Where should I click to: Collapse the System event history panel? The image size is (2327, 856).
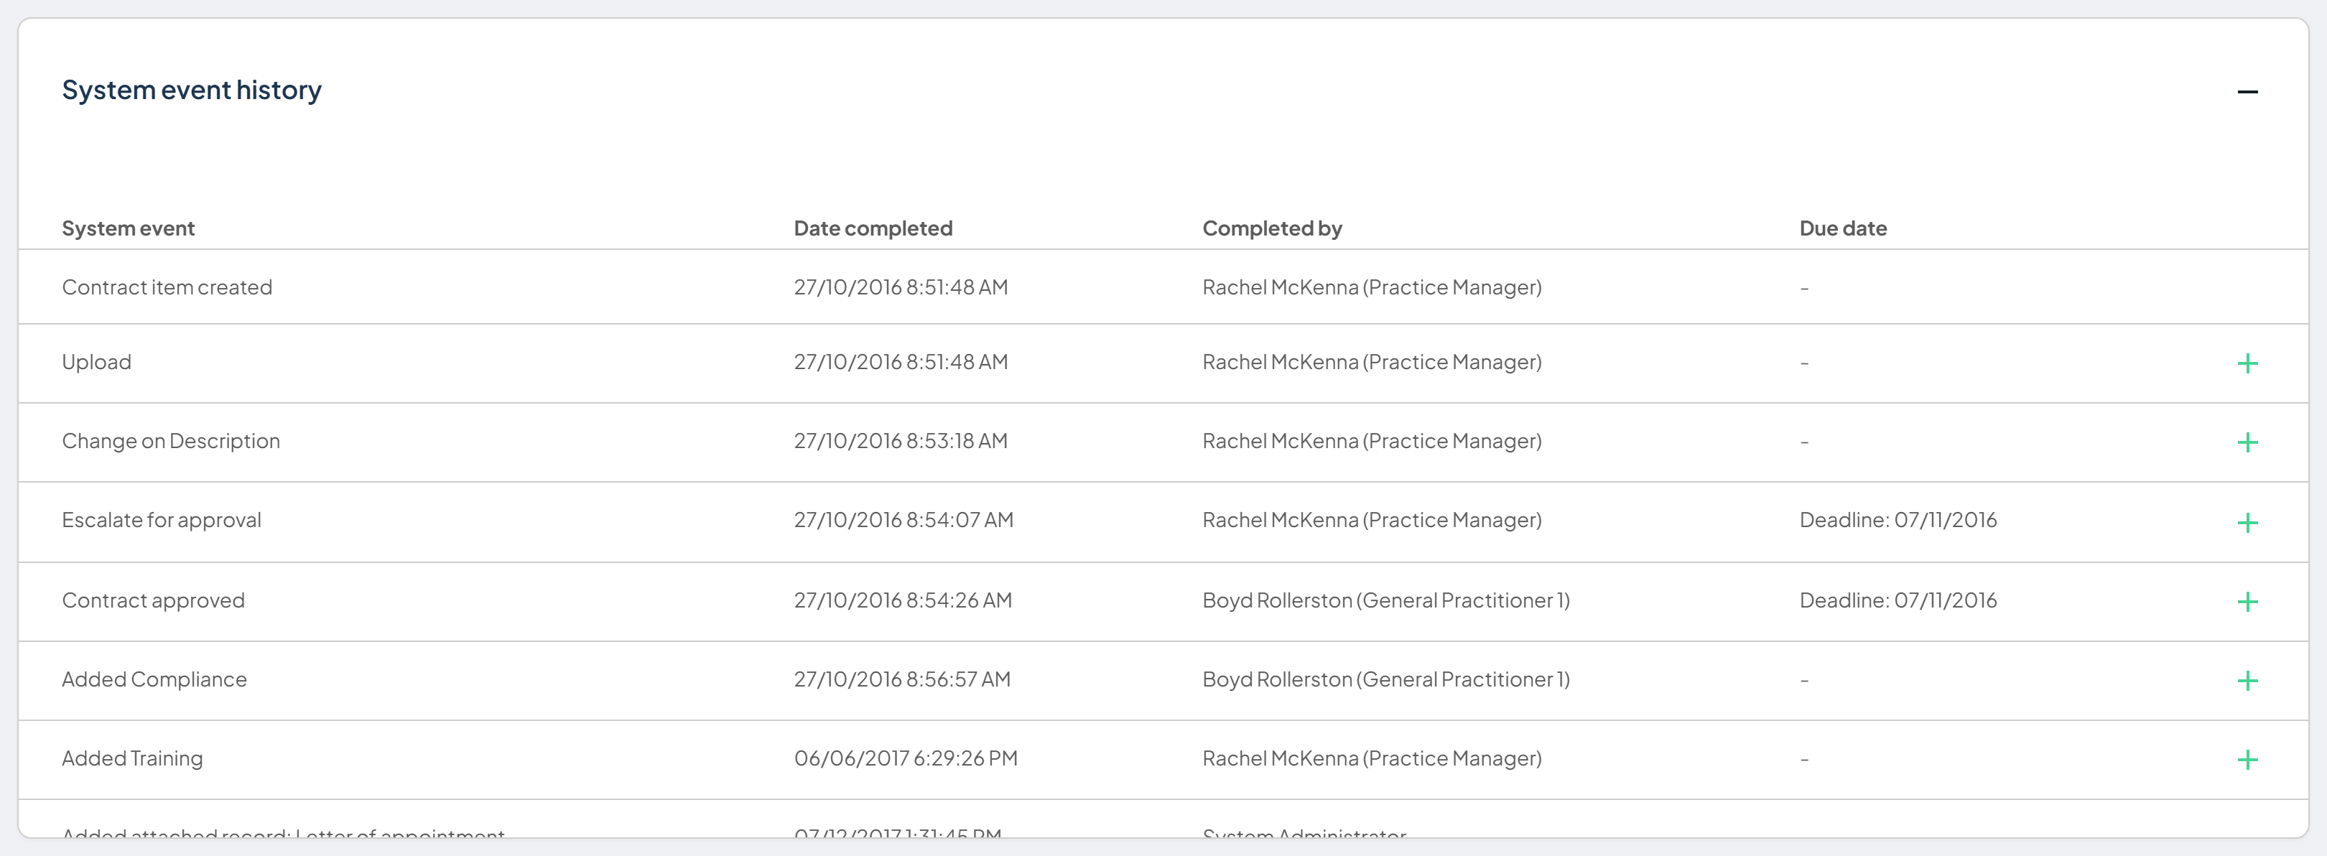[x=2247, y=91]
